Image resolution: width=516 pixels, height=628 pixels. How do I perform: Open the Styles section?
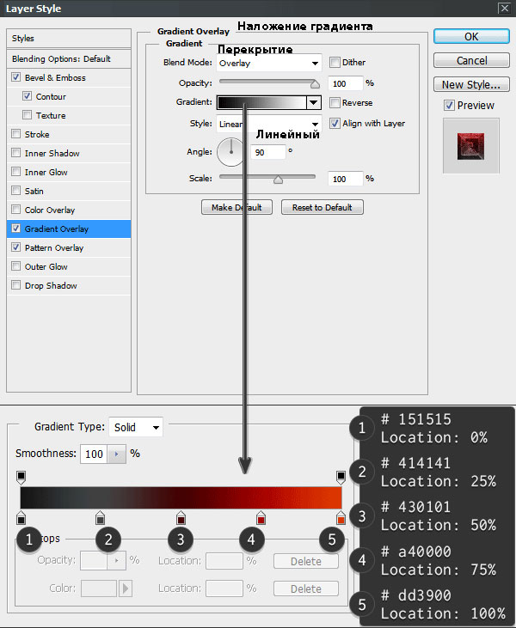pos(69,39)
